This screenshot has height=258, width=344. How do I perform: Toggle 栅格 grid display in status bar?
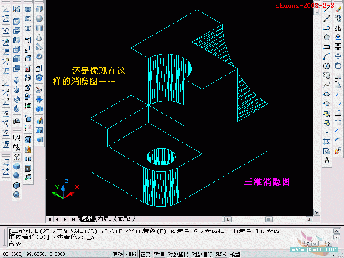pyautogui.click(x=131, y=254)
